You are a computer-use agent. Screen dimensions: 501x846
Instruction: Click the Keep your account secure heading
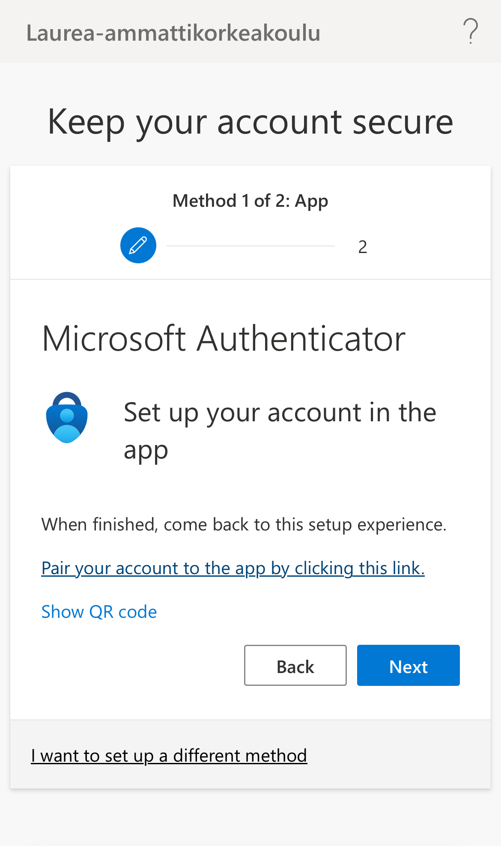pyautogui.click(x=250, y=122)
